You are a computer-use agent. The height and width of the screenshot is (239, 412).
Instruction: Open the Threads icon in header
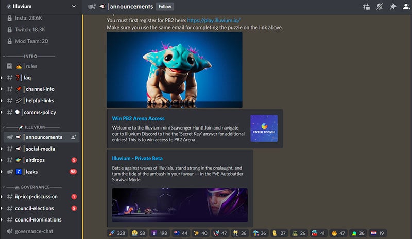coord(366,7)
